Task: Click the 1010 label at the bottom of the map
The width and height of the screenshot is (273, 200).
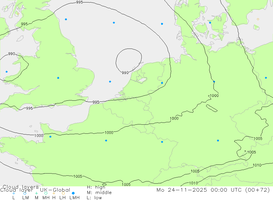Action: [x=194, y=183]
